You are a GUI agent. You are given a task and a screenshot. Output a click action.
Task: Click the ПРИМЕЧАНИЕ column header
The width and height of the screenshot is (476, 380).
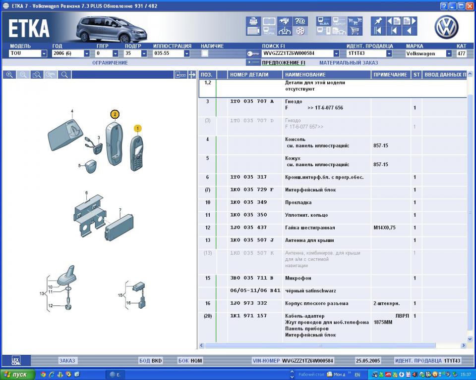coord(390,75)
